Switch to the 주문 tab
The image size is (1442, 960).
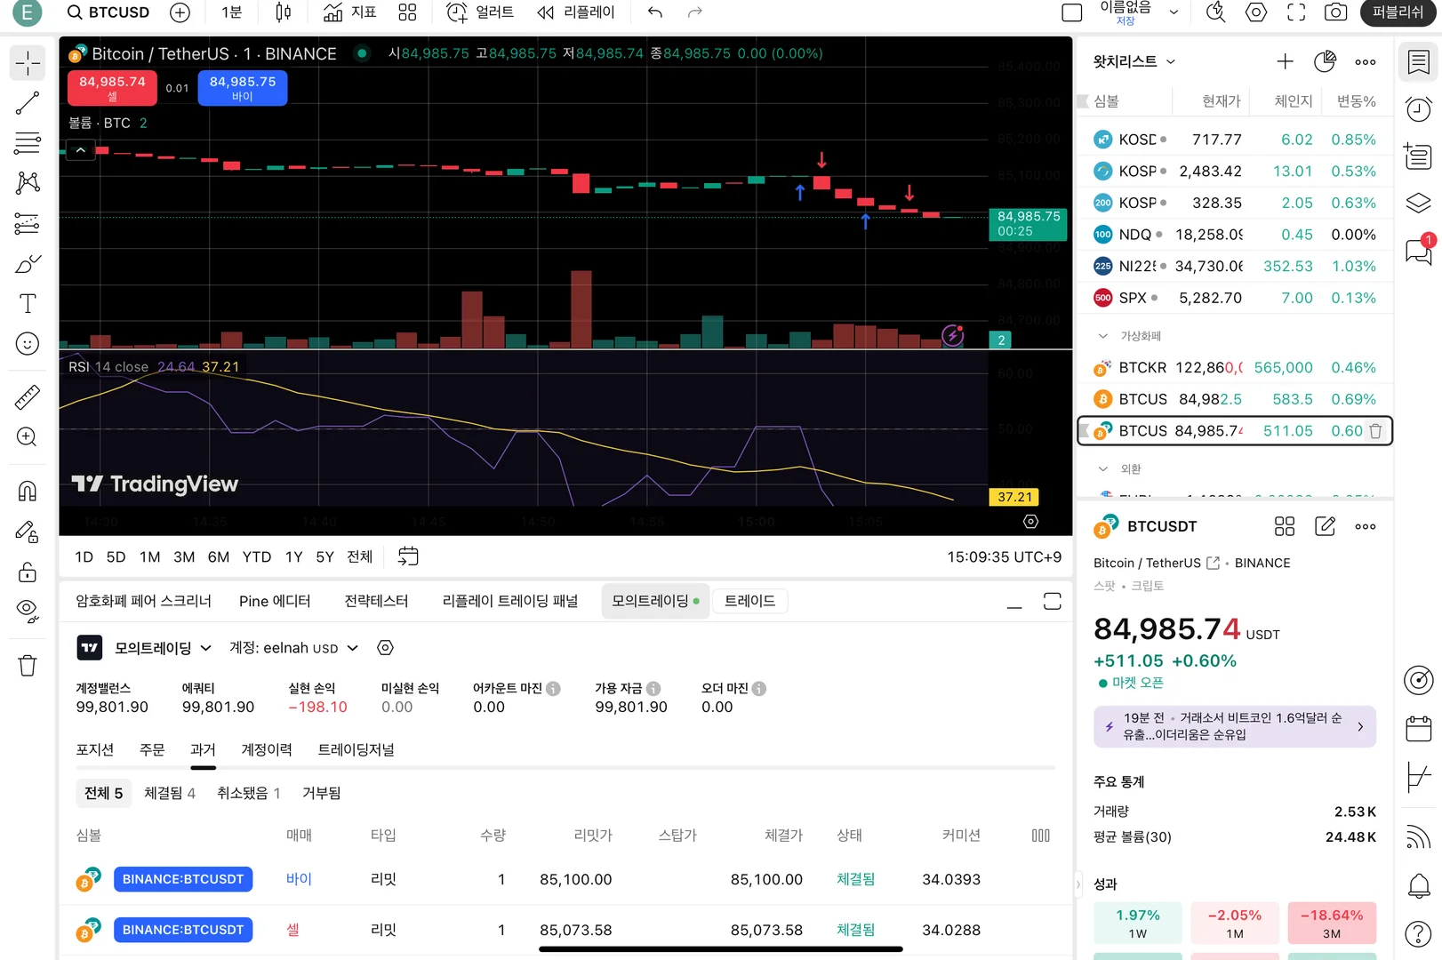pyautogui.click(x=152, y=749)
